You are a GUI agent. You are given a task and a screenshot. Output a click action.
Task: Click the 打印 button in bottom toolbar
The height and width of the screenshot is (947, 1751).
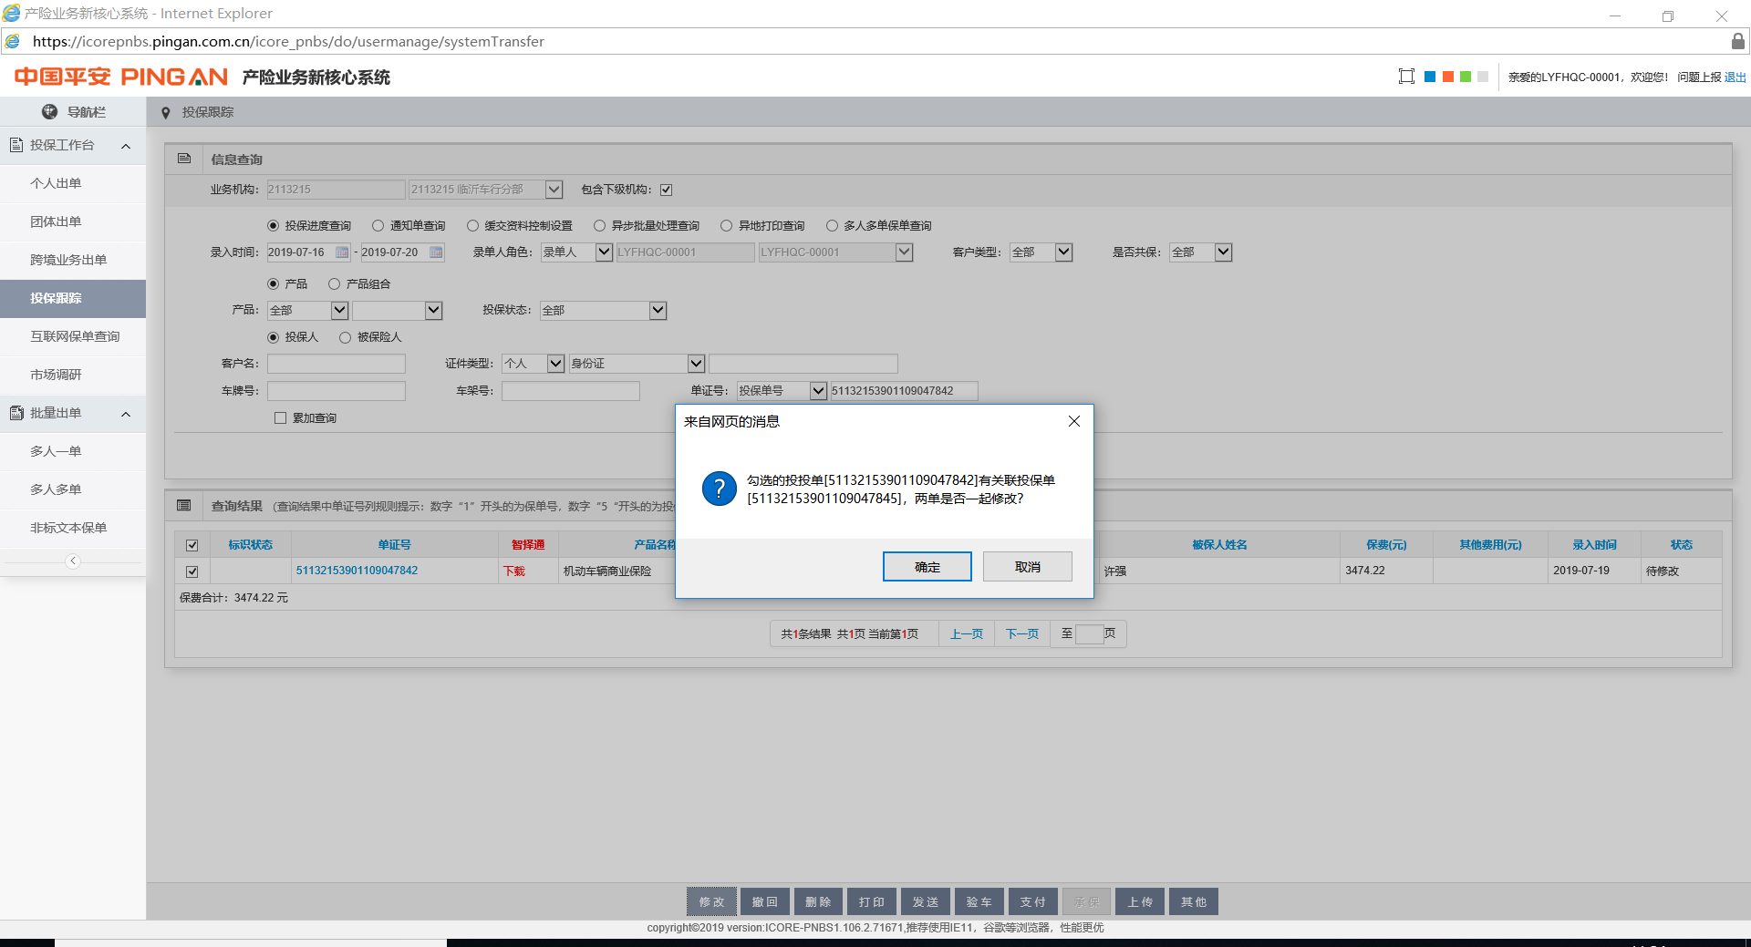click(872, 902)
